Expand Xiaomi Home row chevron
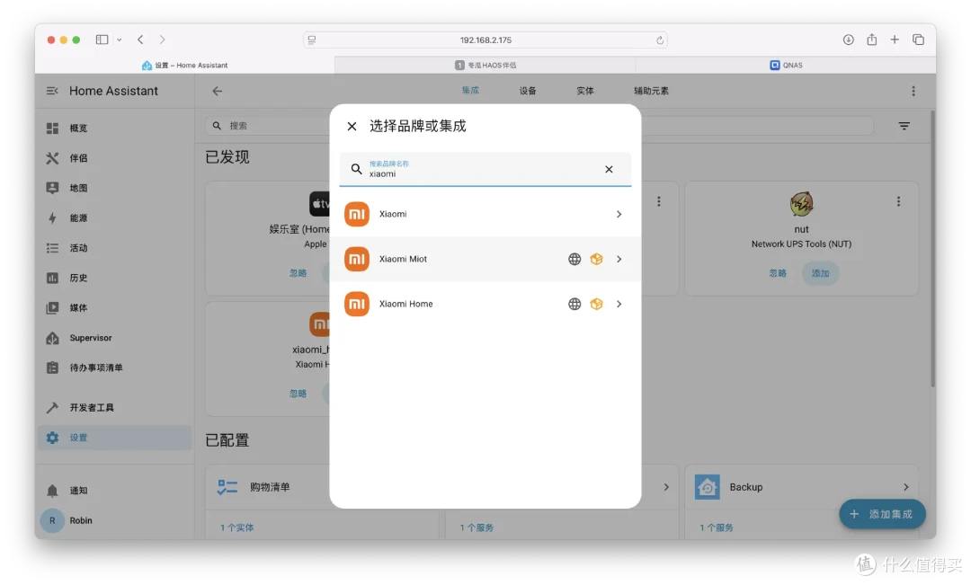Viewport: 971px width, 585px height. coord(619,304)
